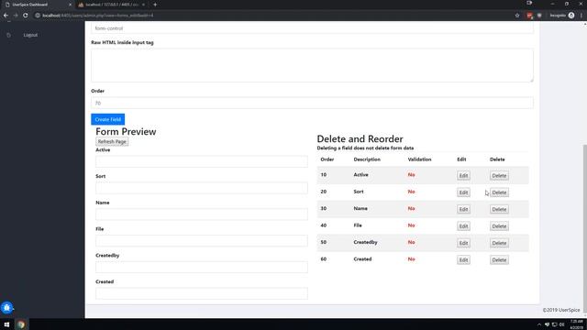This screenshot has width=587, height=330.
Task: Close the UserSpice Dashboard tab
Action: point(70,5)
